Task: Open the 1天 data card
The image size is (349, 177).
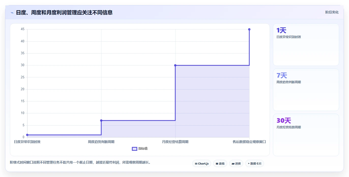Action: [x=306, y=45]
